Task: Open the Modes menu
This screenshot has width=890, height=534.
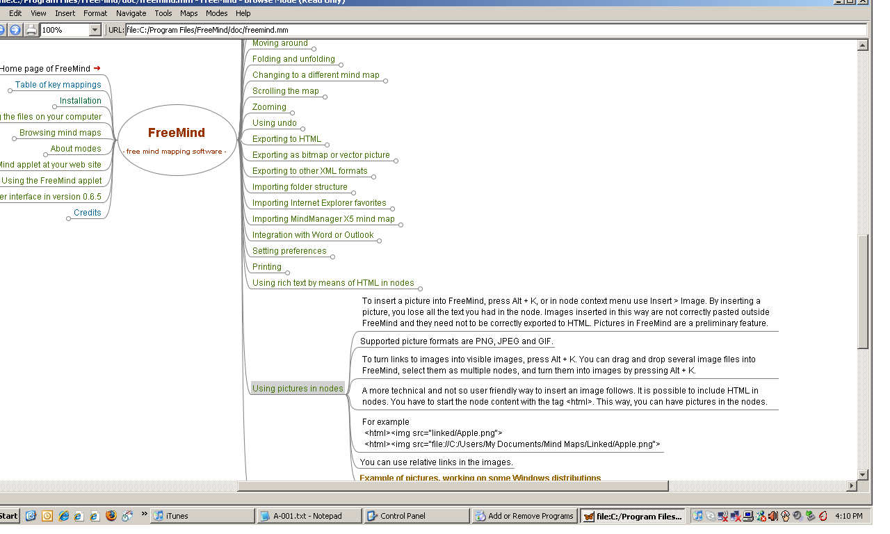Action: [216, 13]
